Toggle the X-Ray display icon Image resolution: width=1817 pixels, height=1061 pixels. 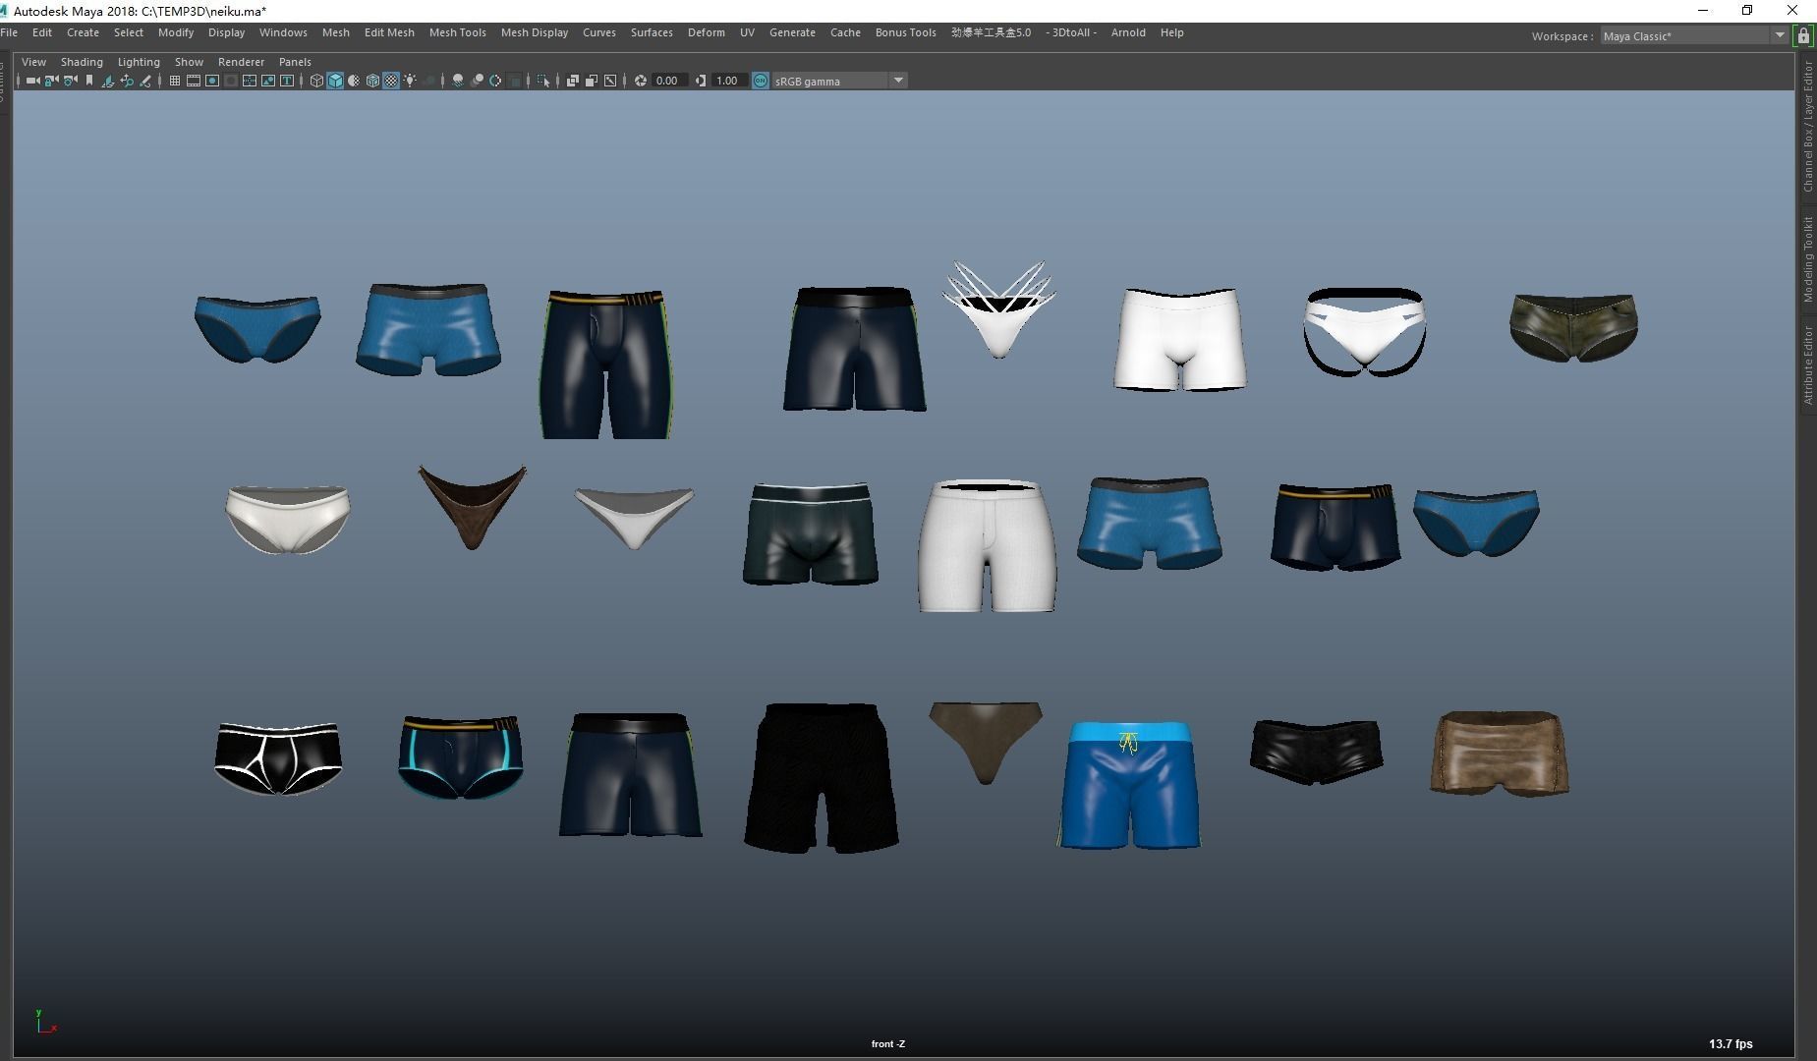573,81
